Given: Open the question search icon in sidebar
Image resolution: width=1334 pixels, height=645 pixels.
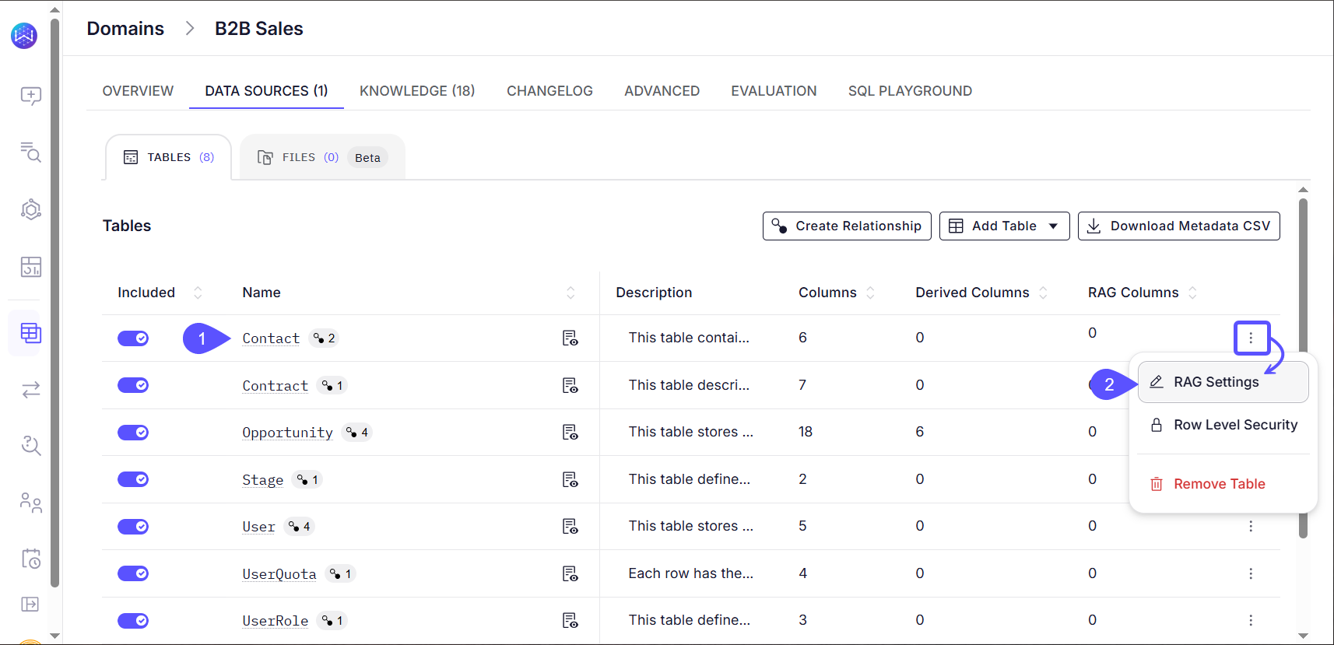Looking at the screenshot, I should (x=30, y=445).
